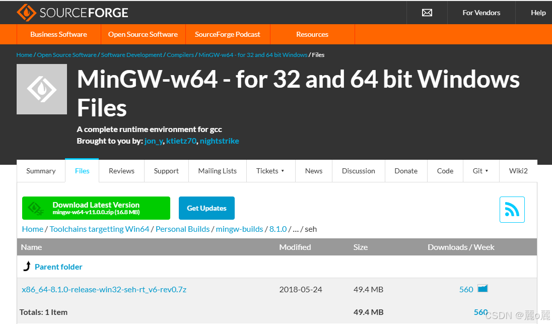Screen dimensions: 552x324
Task: Click the SourceForge logo
Action: click(x=72, y=13)
